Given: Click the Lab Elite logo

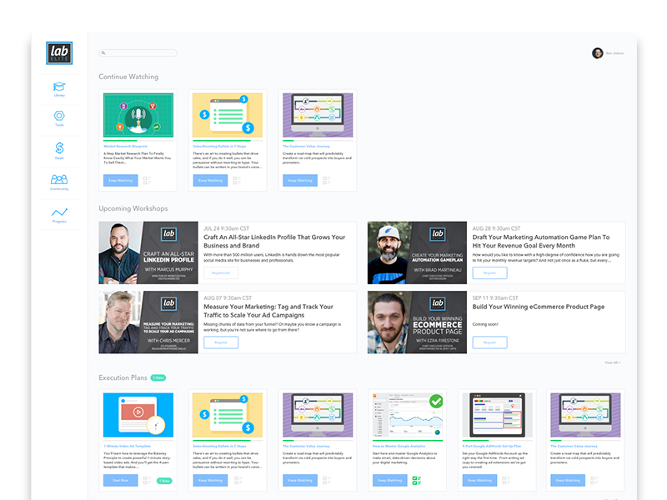Looking at the screenshot, I should (59, 53).
